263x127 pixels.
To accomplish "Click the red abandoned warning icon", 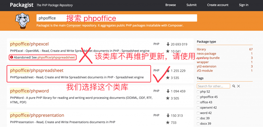I will (11, 57).
